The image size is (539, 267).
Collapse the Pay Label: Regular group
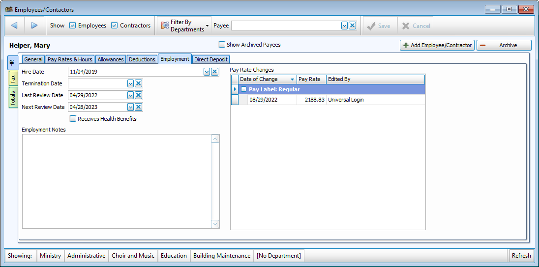tap(243, 89)
